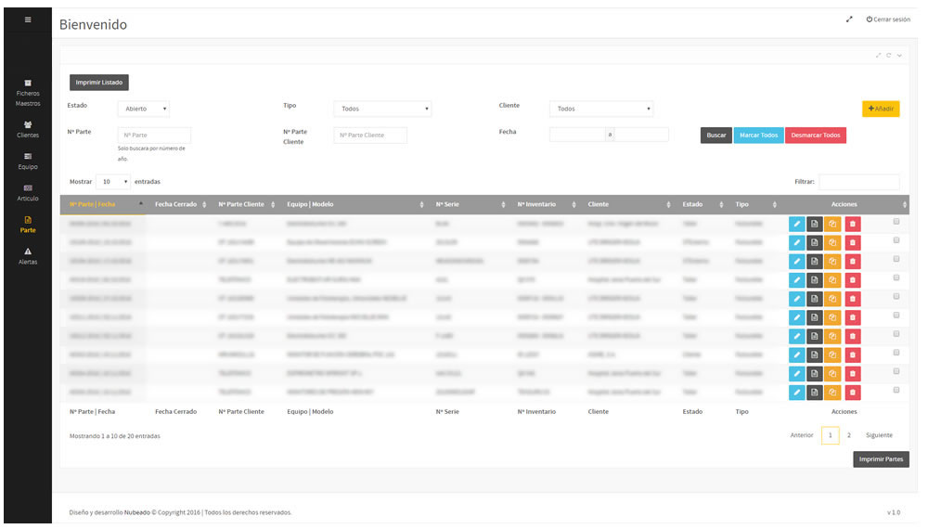Click the yellow Añadir button

(x=880, y=109)
